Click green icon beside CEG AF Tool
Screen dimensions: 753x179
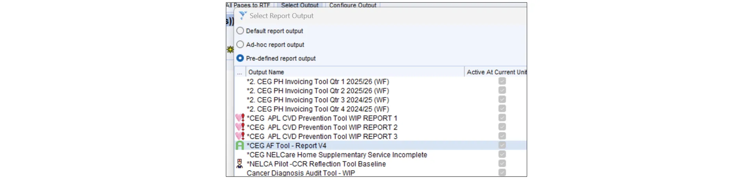point(240,145)
